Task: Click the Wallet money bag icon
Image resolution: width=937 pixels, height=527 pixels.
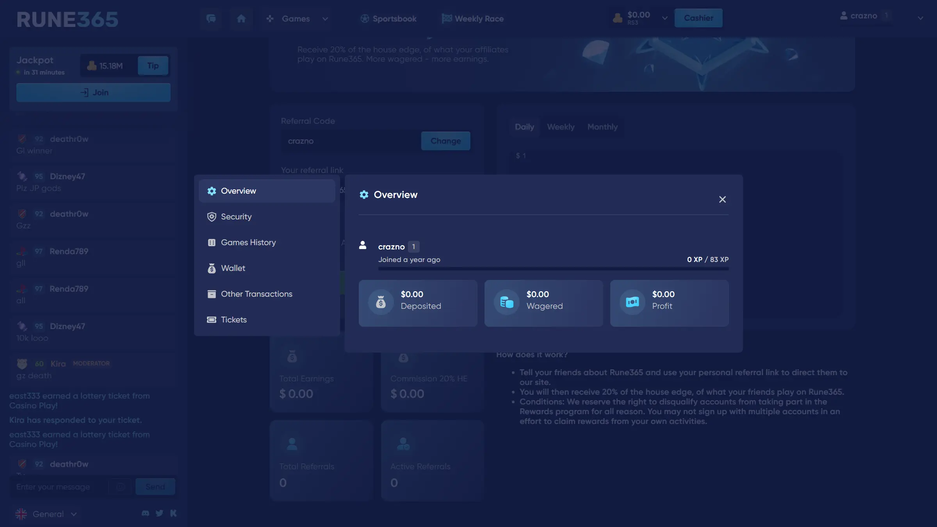Action: [212, 269]
